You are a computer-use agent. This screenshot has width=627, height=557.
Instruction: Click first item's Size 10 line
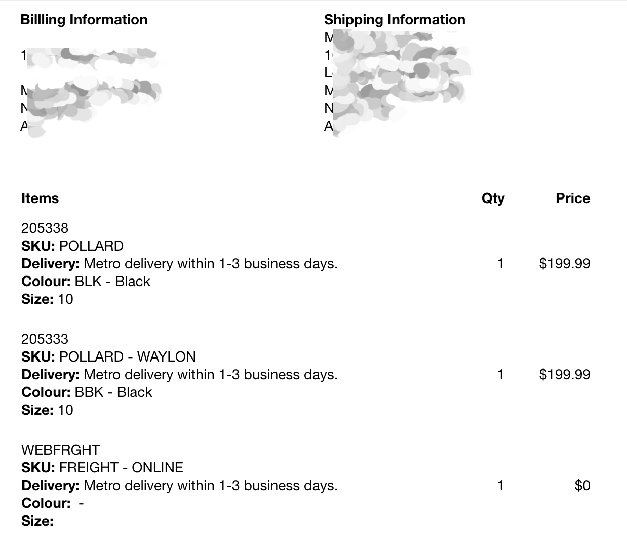pos(47,299)
